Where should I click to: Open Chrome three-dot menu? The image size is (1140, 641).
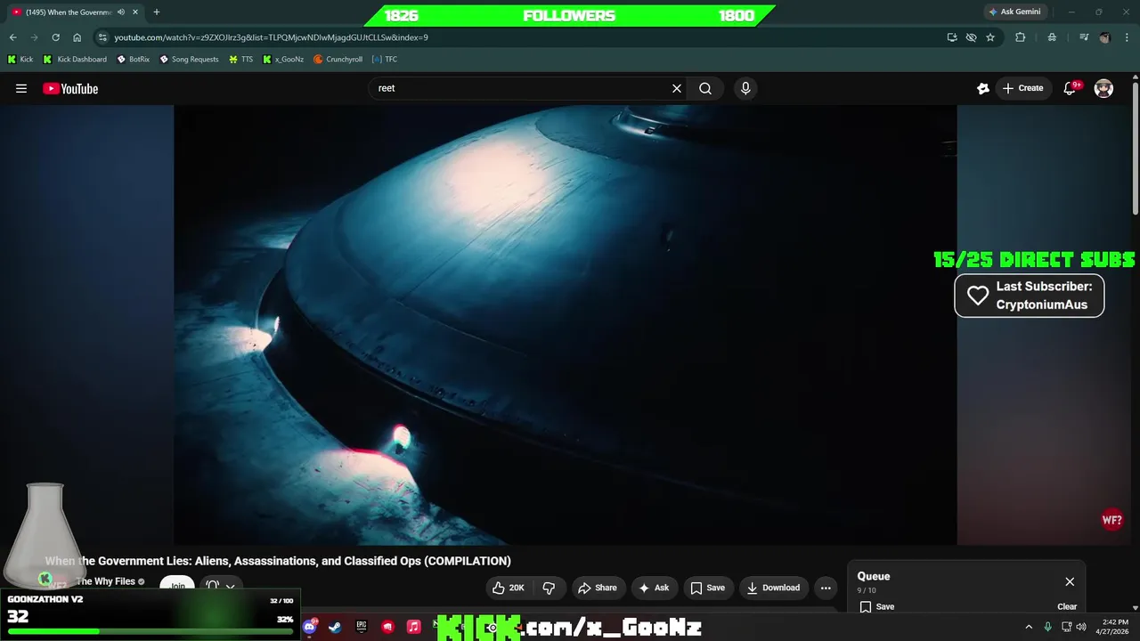click(x=1127, y=37)
